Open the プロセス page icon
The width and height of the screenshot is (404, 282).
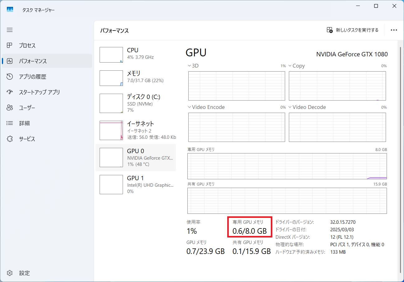coord(10,45)
